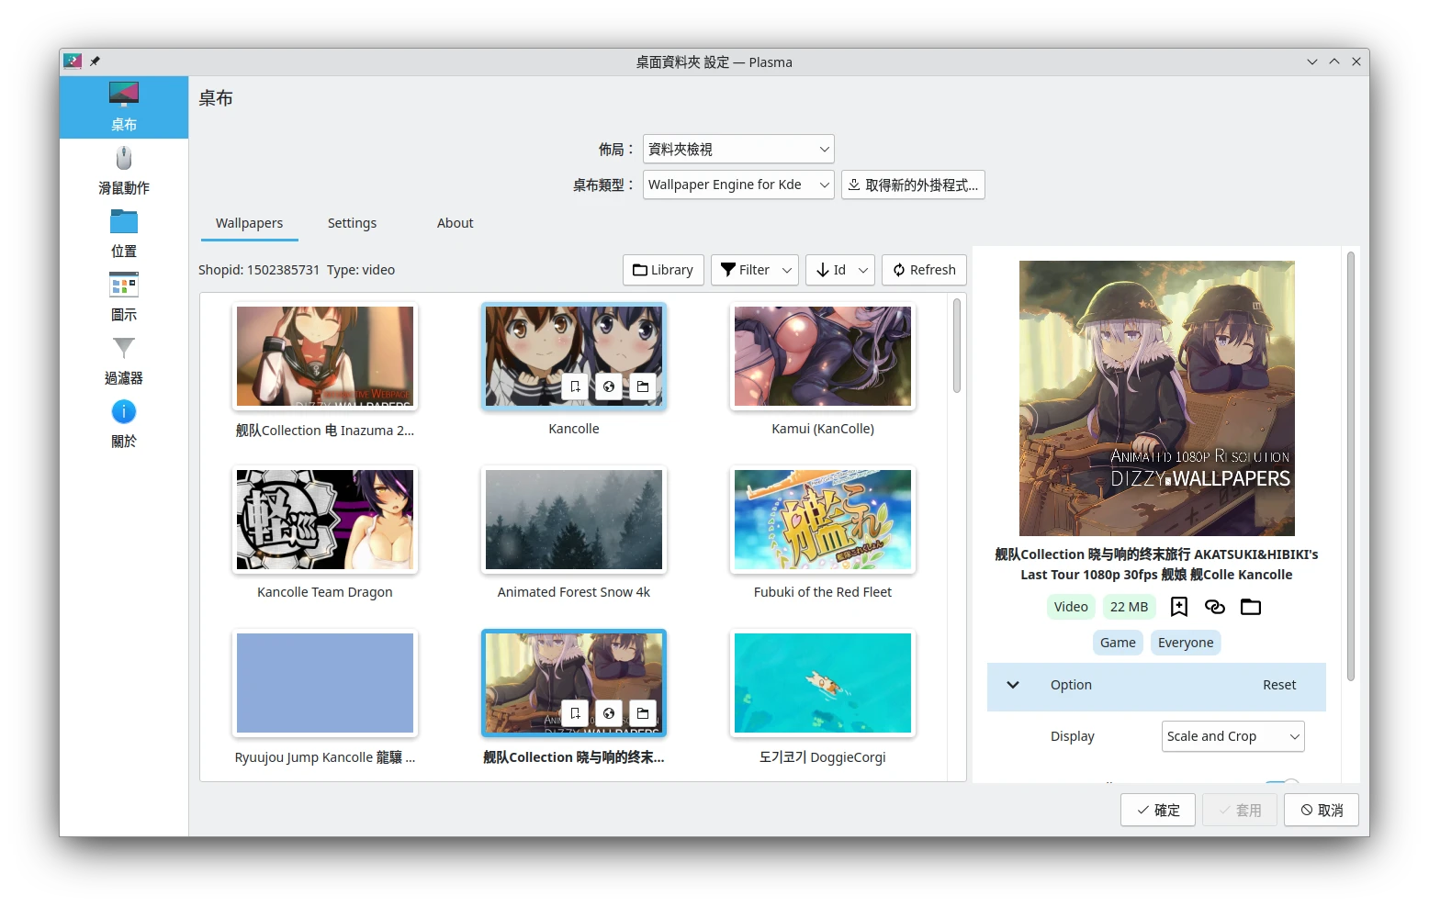This screenshot has width=1429, height=907.
Task: Minimize the Plasma settings window
Action: click(1312, 62)
